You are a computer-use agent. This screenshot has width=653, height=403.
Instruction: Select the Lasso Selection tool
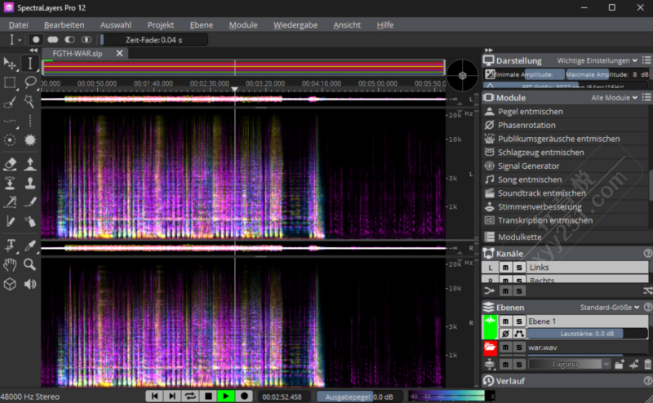(30, 82)
